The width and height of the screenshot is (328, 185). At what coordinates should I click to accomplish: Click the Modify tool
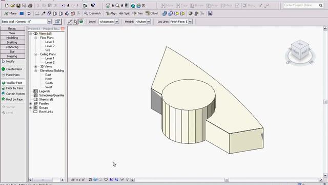(8, 62)
